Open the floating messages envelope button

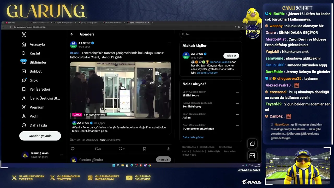point(252,156)
